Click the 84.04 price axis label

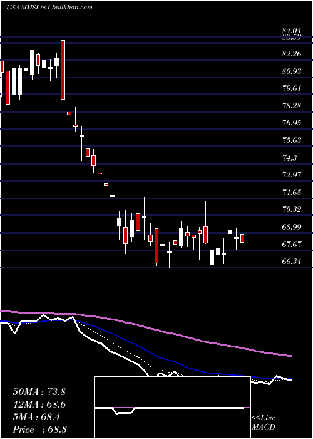[x=292, y=31]
